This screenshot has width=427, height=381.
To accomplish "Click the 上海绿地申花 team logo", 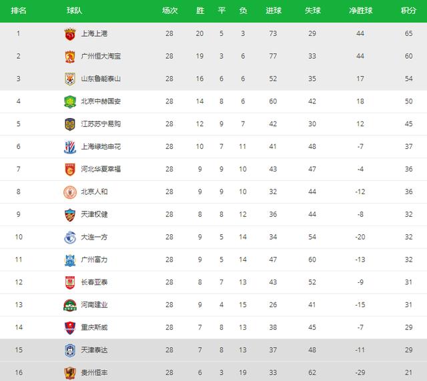I will coord(70,147).
